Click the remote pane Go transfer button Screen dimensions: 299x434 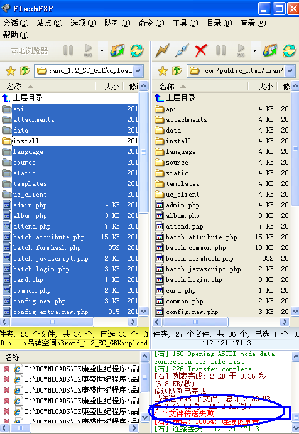[241, 51]
